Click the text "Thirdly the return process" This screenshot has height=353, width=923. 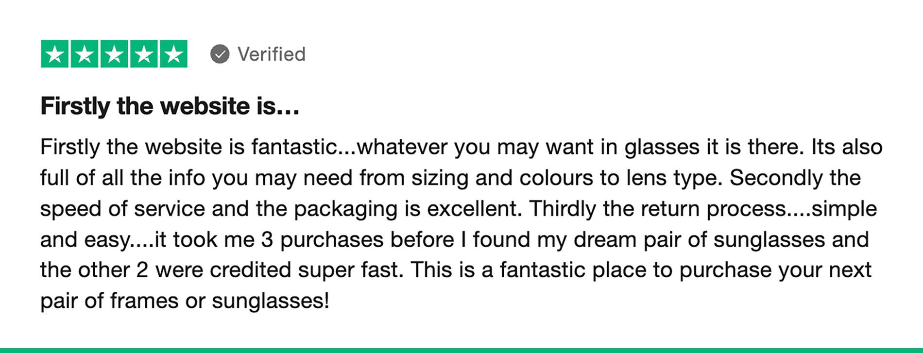pos(657,209)
